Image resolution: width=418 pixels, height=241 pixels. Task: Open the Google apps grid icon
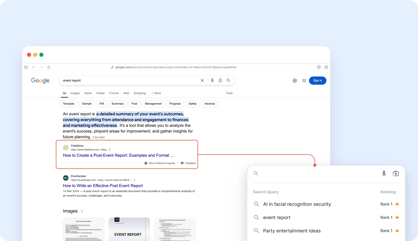304,81
